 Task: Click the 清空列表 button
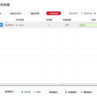pyautogui.click(x=35, y=13)
